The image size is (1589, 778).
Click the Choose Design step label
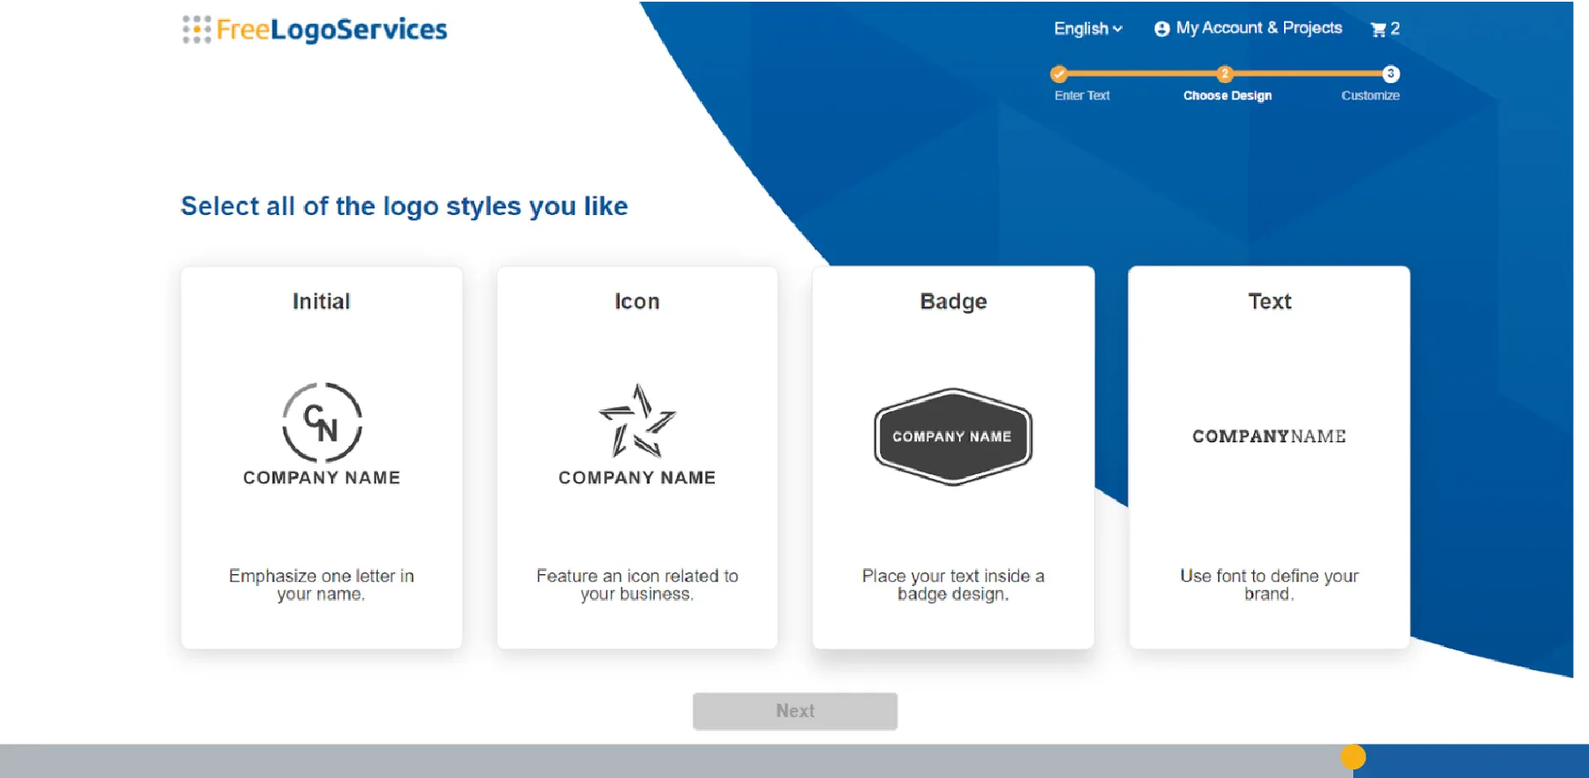pos(1227,95)
